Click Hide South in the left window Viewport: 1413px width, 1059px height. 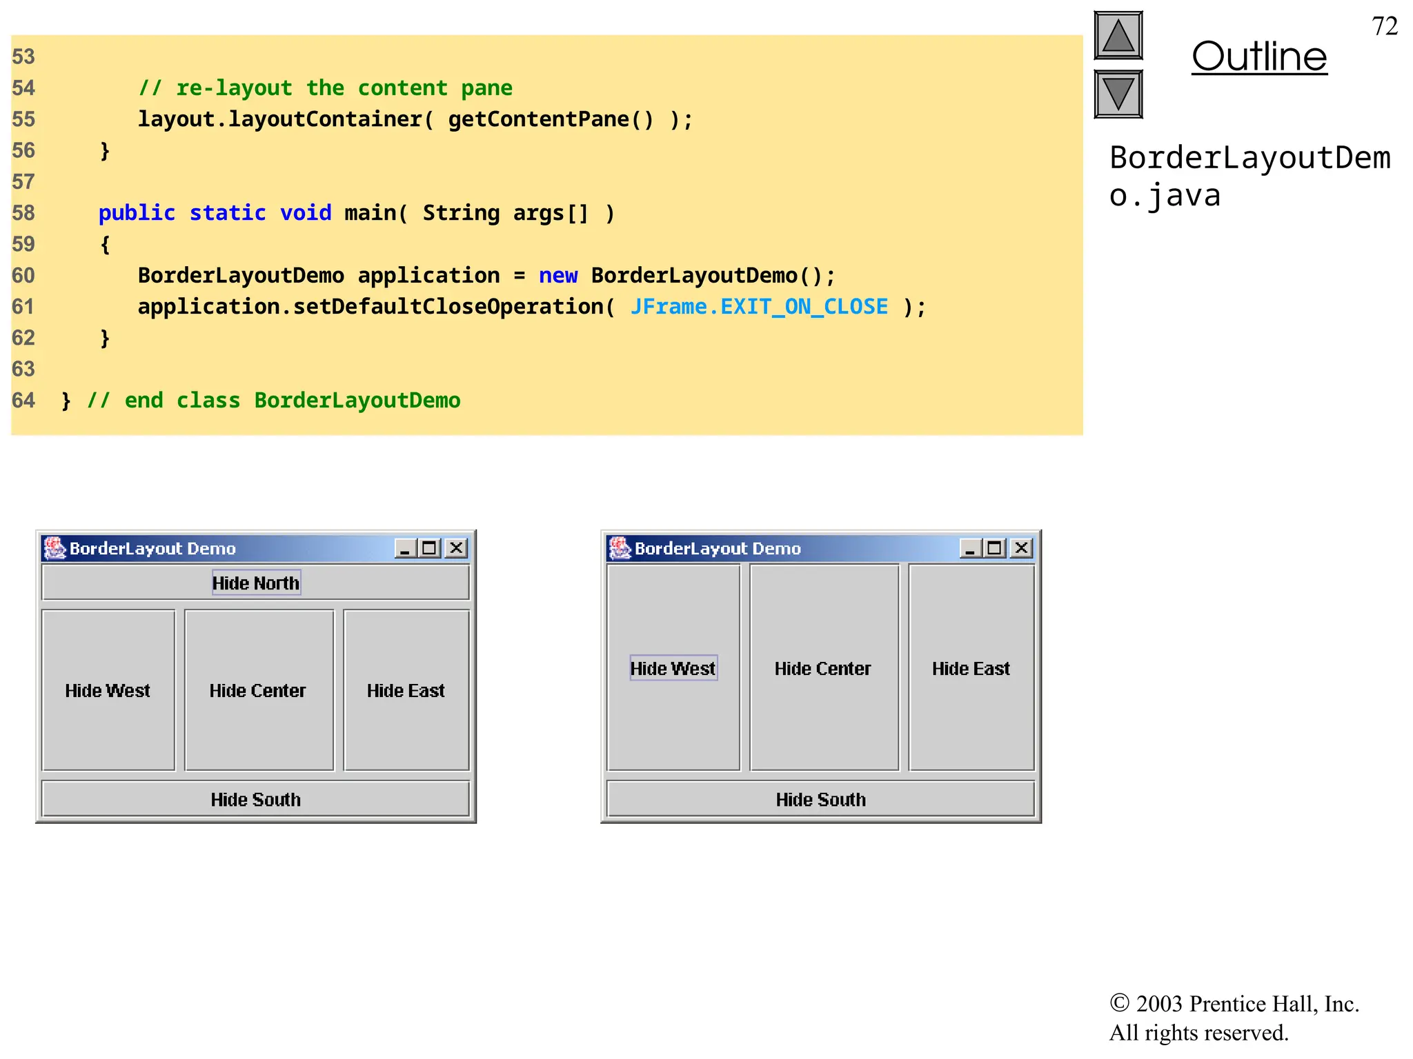click(x=256, y=799)
